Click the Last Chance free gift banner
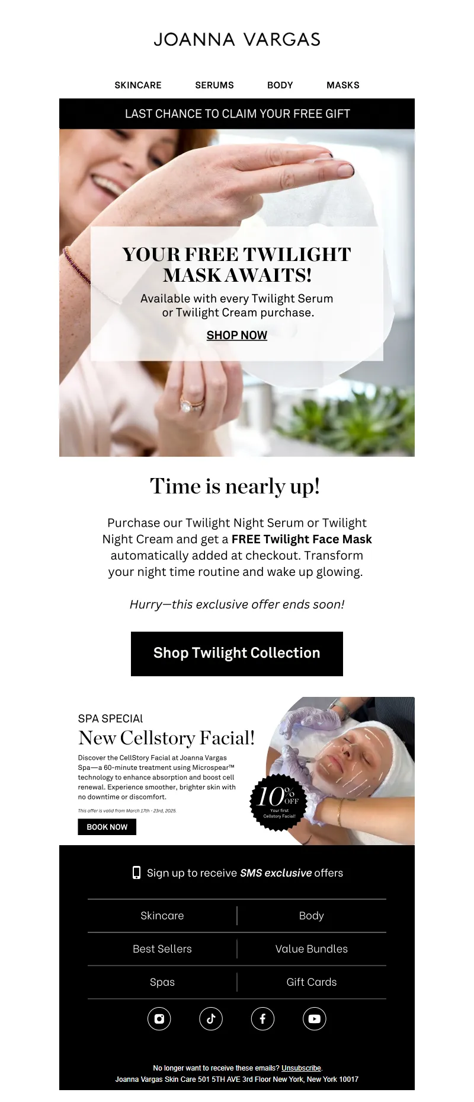Screen dimensions: 474x1102 point(237,114)
